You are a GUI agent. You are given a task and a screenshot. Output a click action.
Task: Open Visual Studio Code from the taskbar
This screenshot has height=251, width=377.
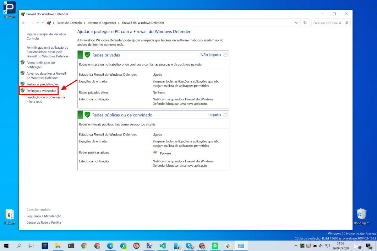[162, 246]
